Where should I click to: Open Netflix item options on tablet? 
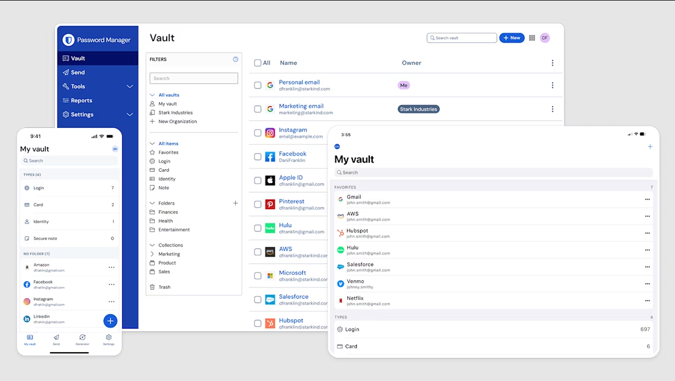647,301
